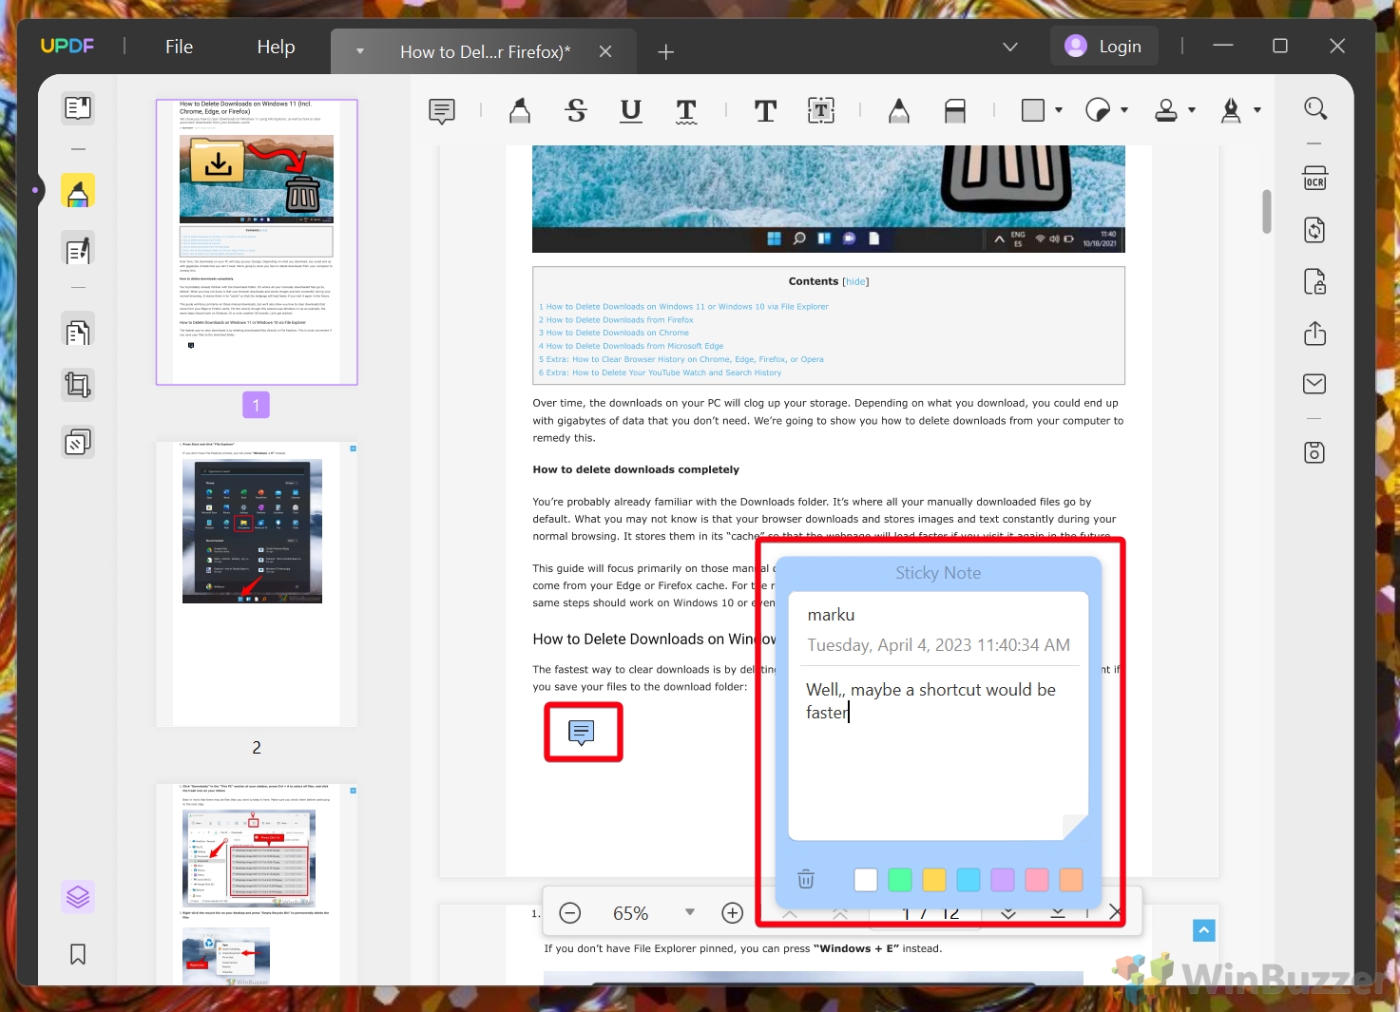Switch to the Page Organize panel
The width and height of the screenshot is (1400, 1012).
click(78, 329)
